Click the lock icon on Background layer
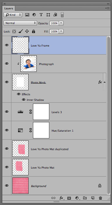 [x=100, y=186]
